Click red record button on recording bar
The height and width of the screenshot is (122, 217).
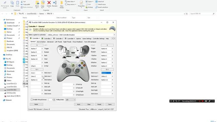(x=203, y=101)
